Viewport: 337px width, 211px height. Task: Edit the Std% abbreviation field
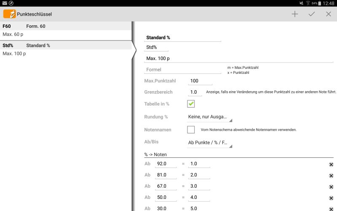pyautogui.click(x=156, y=47)
